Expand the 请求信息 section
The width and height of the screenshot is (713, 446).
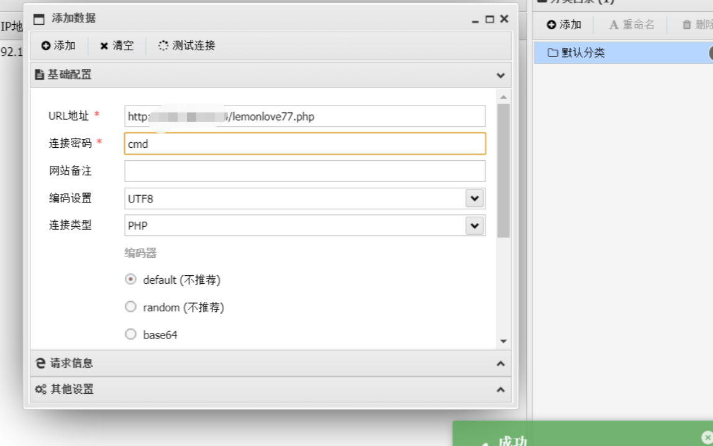500,363
